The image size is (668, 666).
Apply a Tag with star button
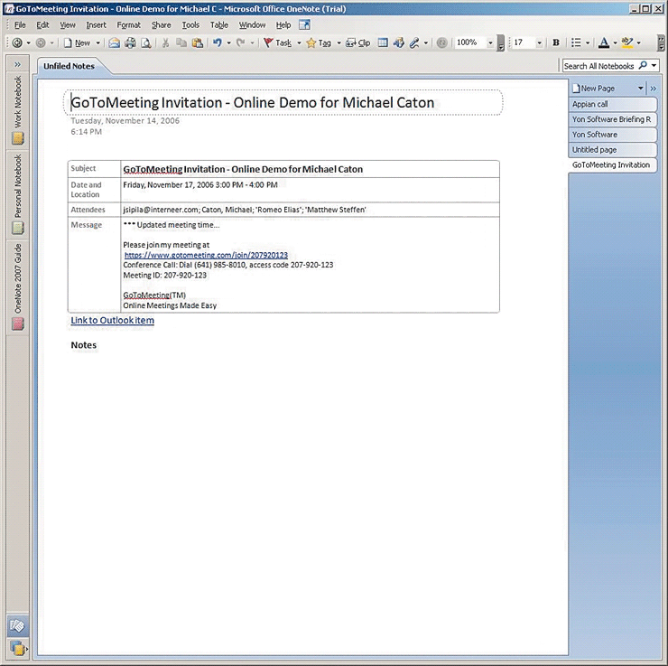tap(319, 42)
